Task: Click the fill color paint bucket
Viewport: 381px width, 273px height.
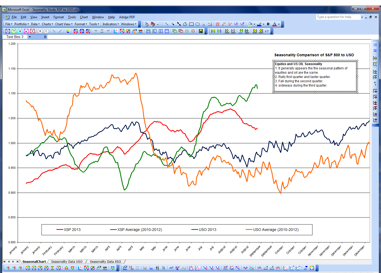Action: tap(250, 24)
